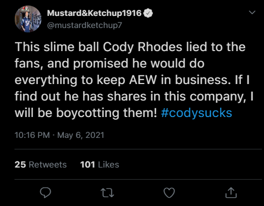The image size is (264, 206).
Task: Open the @mustardketchup7 handle link
Action: pos(85,25)
